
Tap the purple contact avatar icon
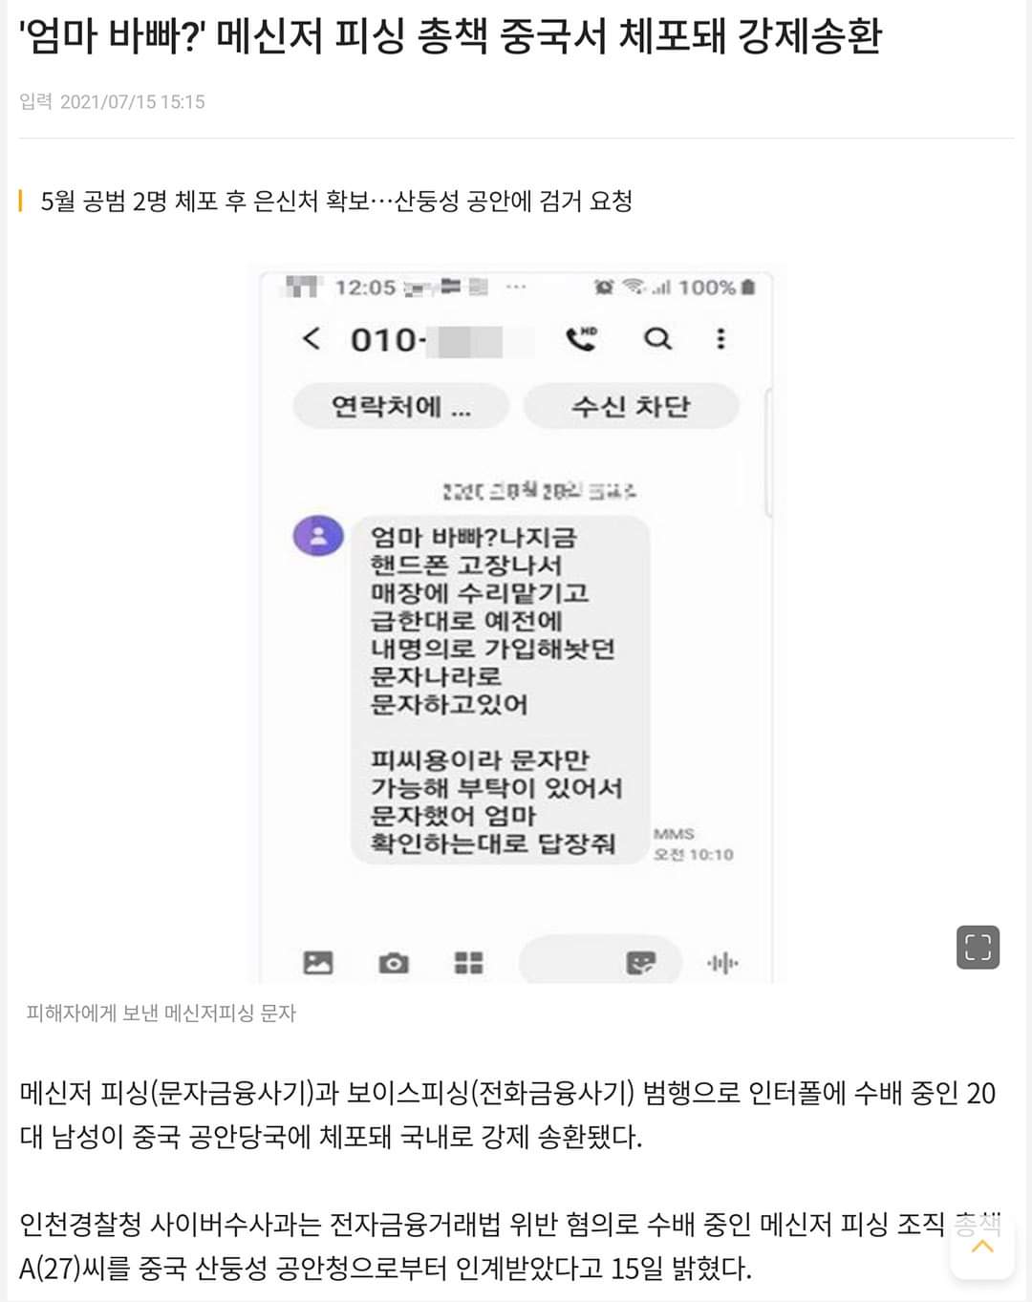(x=317, y=536)
